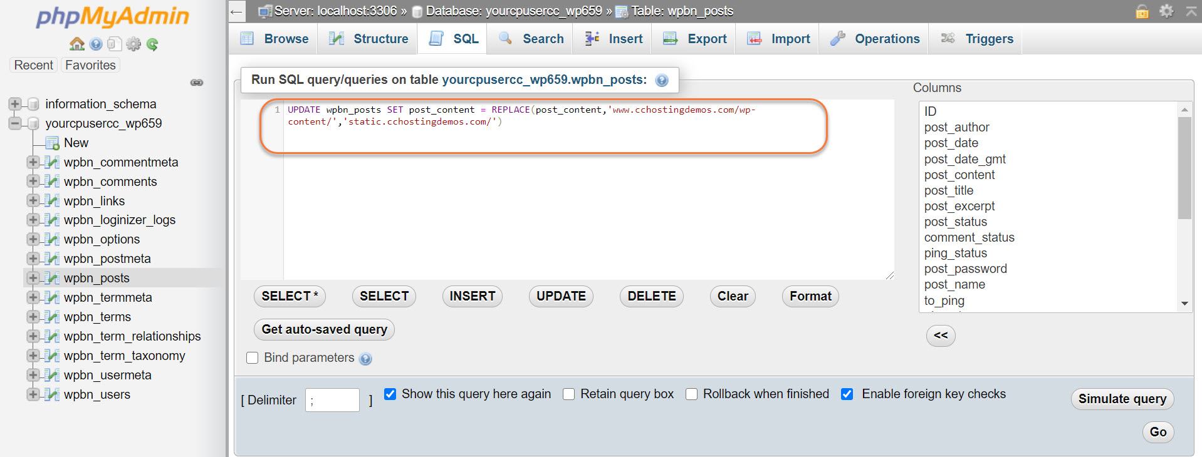
Task: Check the Retain query box option
Action: [x=569, y=394]
